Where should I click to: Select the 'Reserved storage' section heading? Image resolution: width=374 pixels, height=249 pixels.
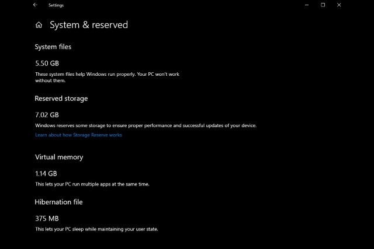61,99
